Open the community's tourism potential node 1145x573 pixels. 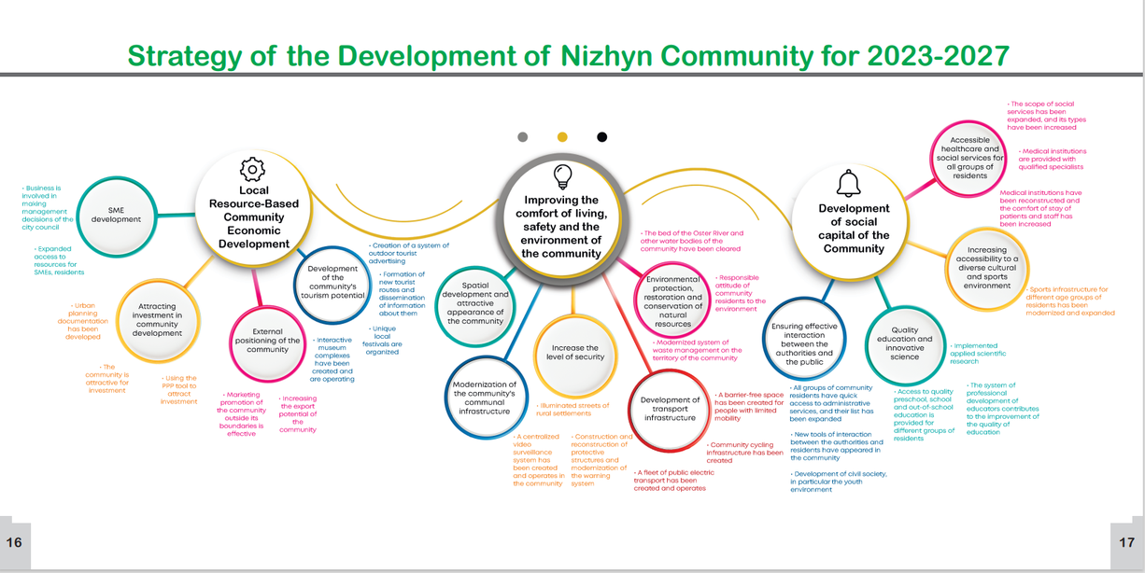click(332, 281)
